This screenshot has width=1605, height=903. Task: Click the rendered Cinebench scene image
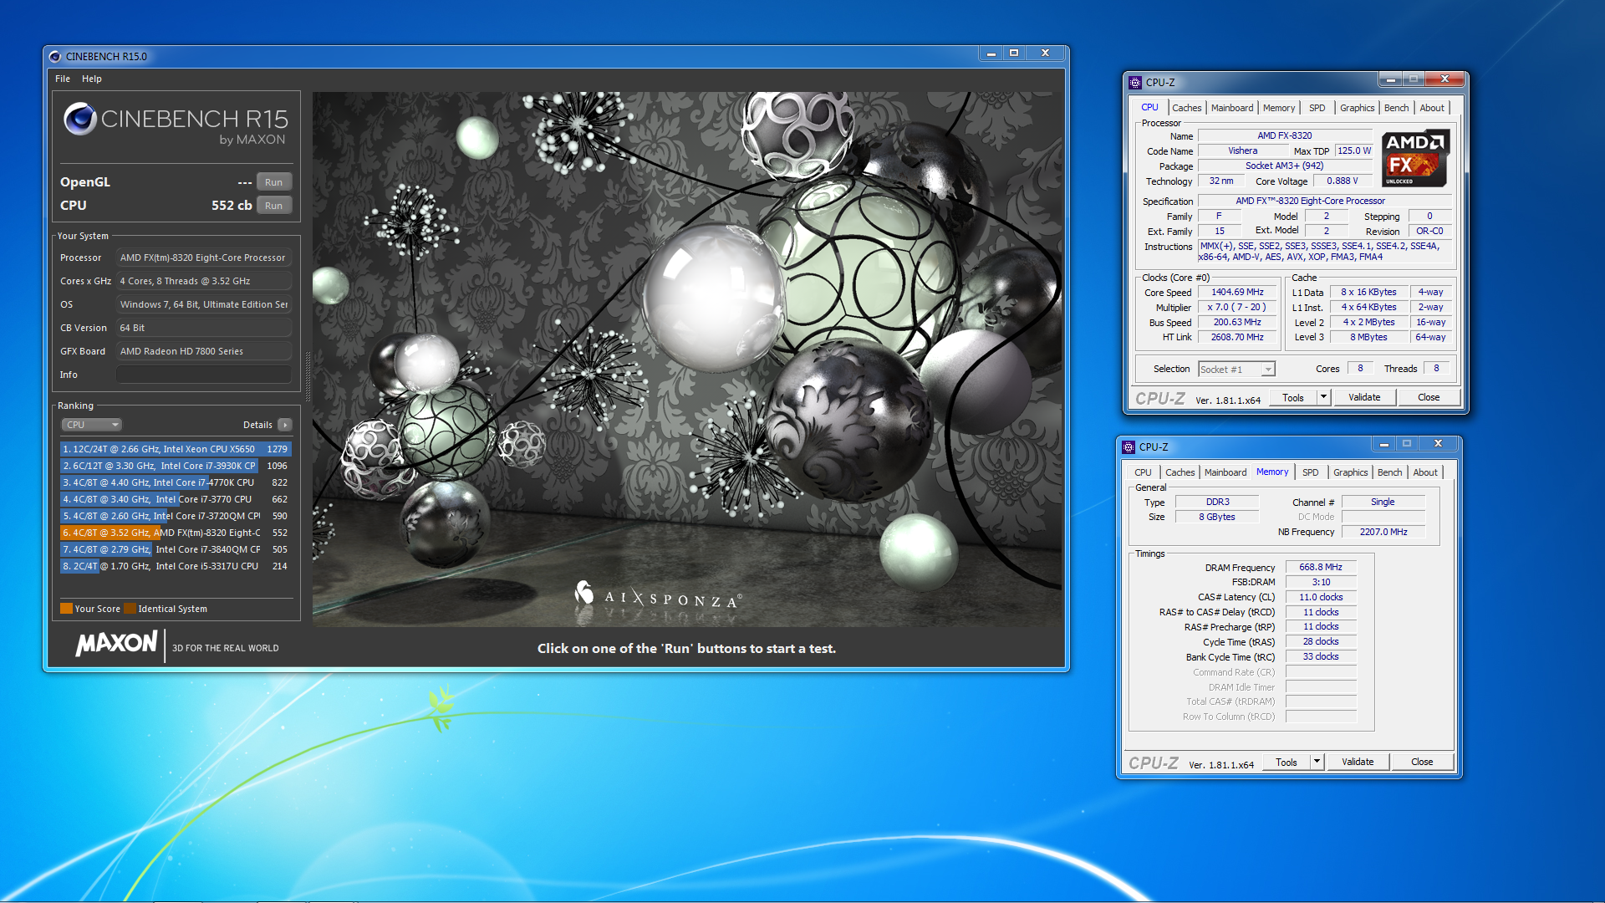tap(687, 360)
